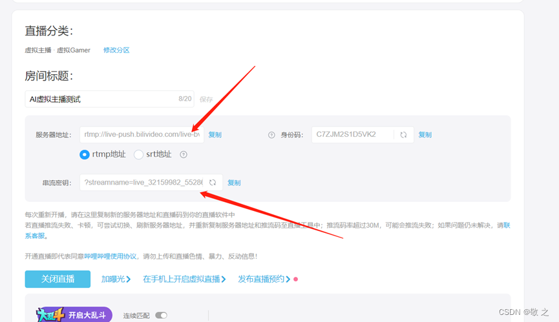Click the 8/20 character counter
Image resolution: width=559 pixels, height=322 pixels.
tap(185, 99)
